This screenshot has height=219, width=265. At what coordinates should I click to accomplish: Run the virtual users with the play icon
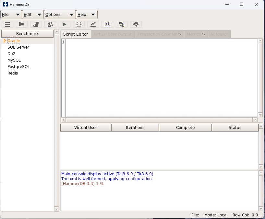coord(64,24)
